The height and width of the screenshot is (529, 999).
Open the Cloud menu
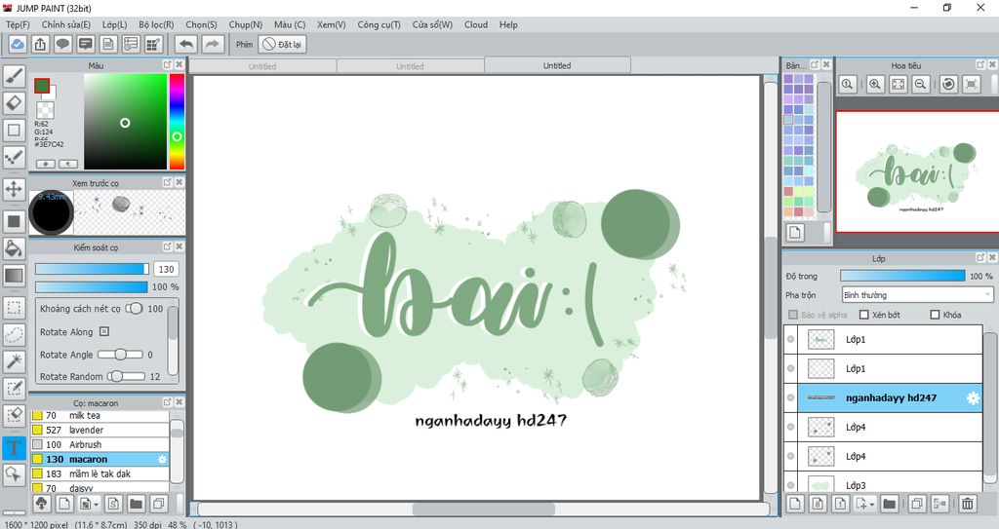476,24
